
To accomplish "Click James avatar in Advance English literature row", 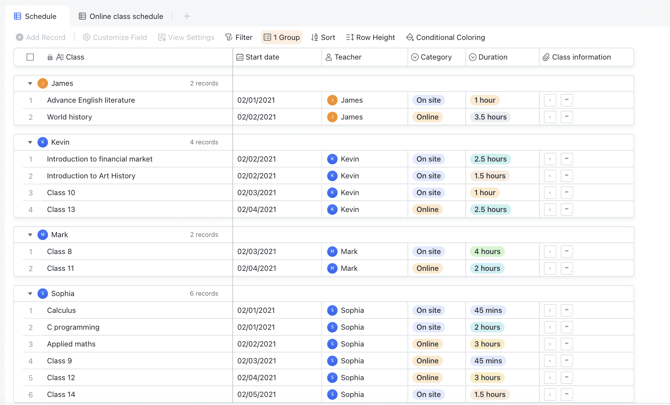I will click(332, 100).
